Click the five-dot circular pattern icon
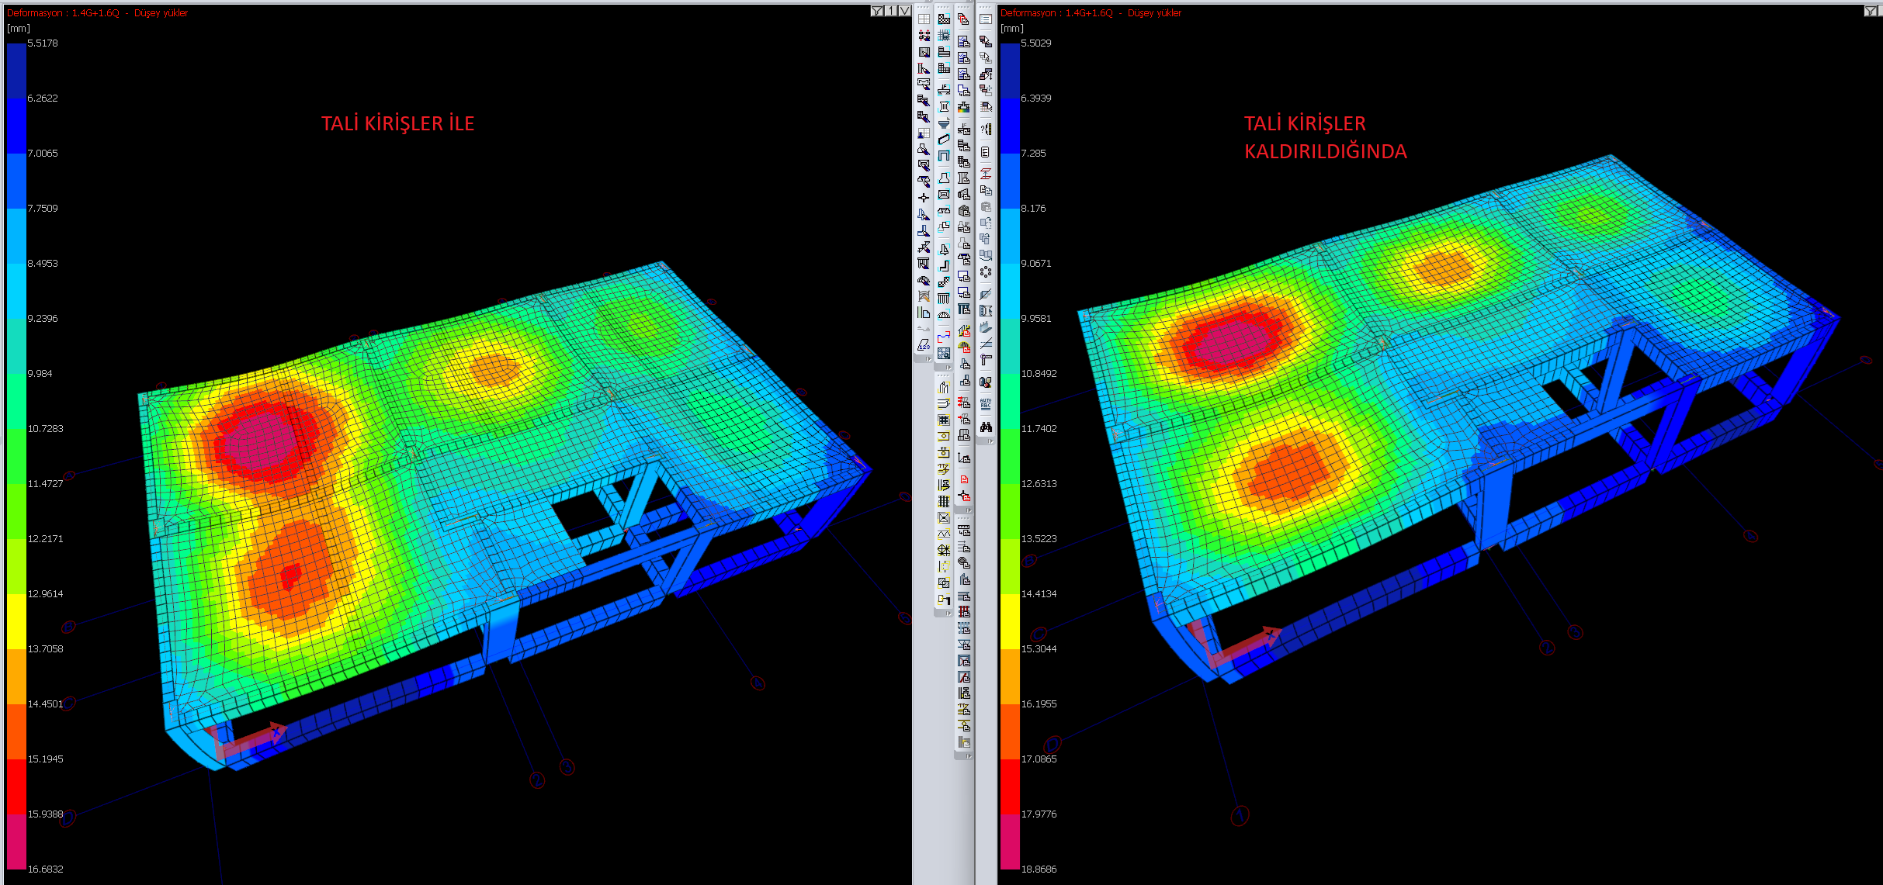 986,271
